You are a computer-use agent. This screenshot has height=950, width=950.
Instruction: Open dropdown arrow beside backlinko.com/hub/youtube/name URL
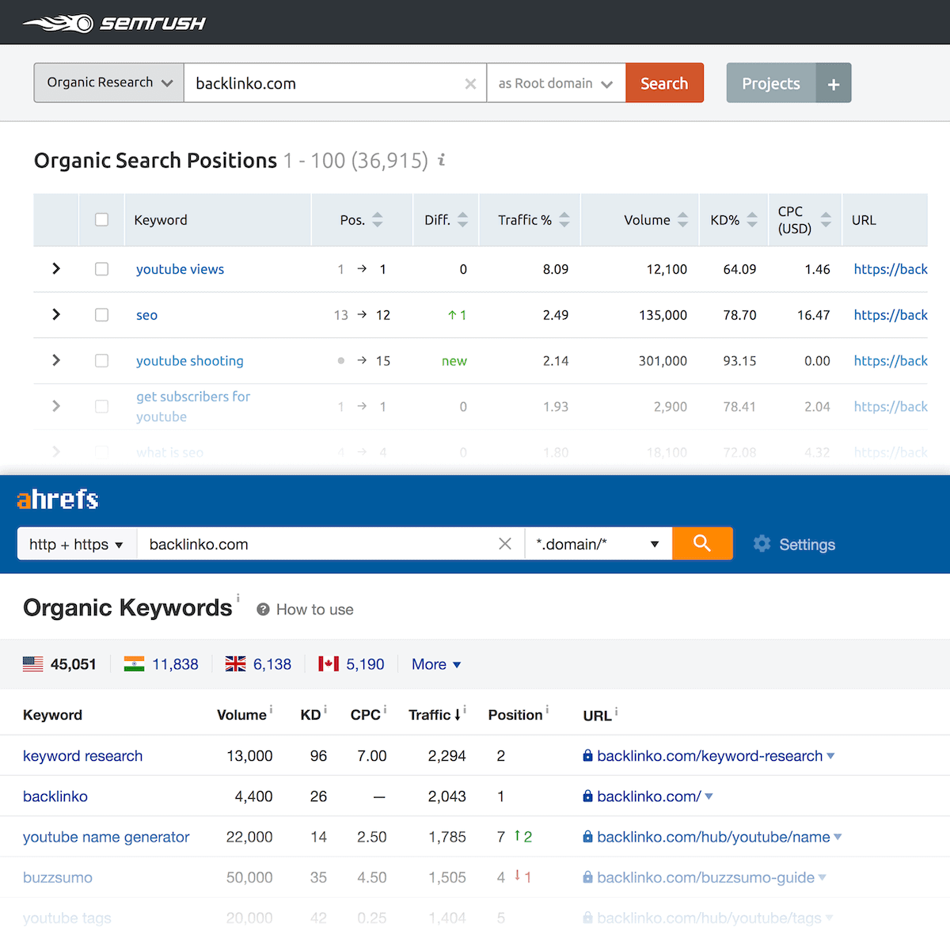click(x=838, y=837)
